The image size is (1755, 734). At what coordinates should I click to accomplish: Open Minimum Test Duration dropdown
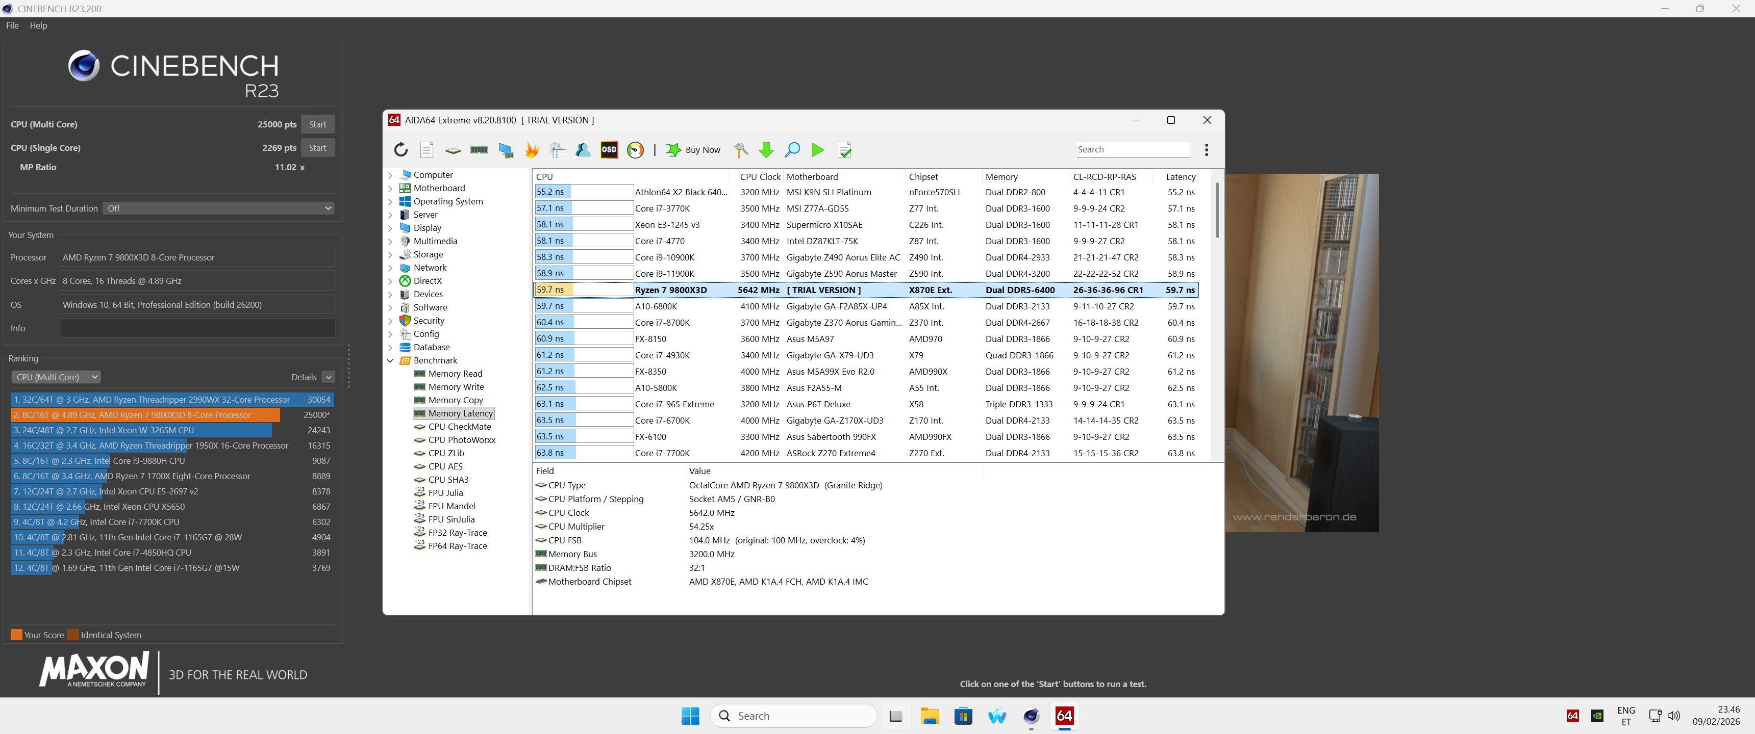(219, 208)
